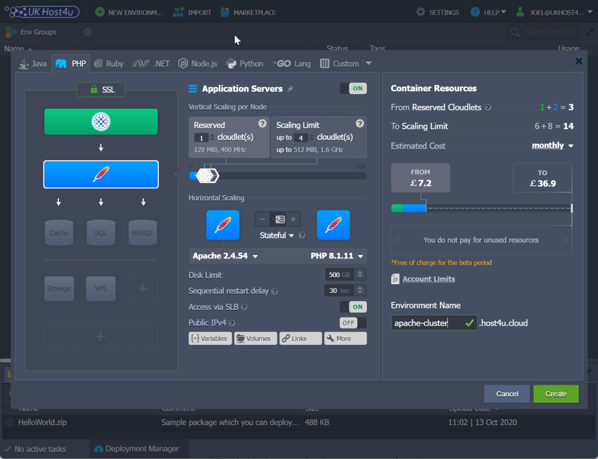Open the Account Limits link

(429, 279)
